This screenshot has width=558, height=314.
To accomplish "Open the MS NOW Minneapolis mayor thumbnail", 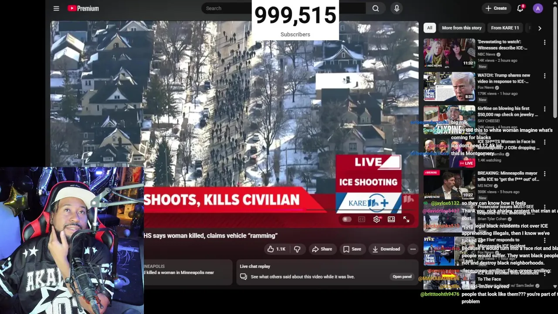I will 449,184.
